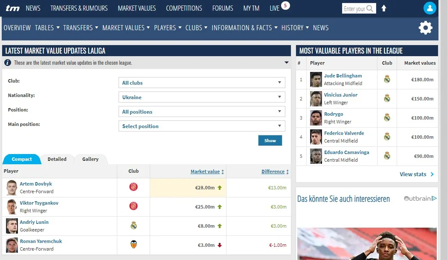Click the user profile avatar icon
The width and height of the screenshot is (447, 260).
click(430, 8)
